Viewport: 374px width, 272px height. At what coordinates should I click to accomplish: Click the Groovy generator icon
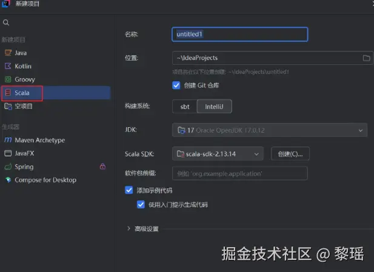pyautogui.click(x=8, y=79)
